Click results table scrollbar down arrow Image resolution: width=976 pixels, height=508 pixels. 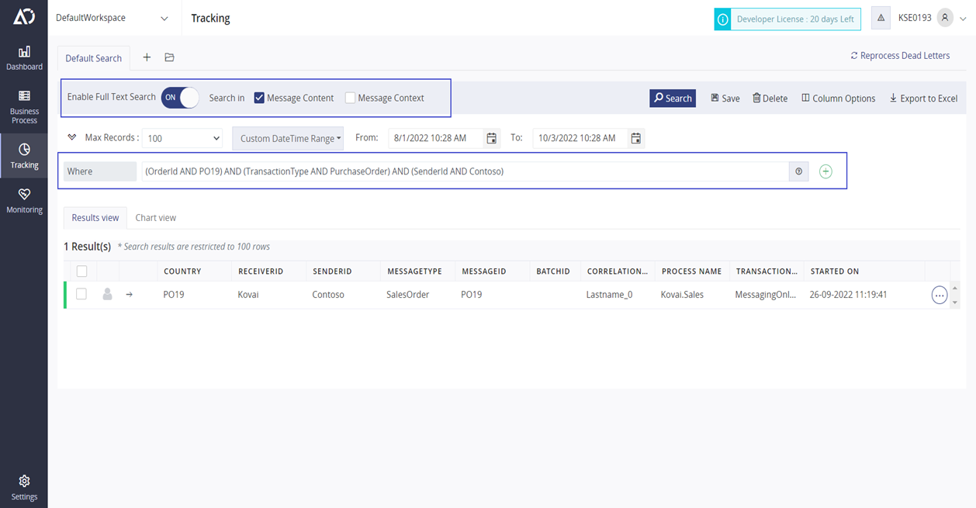(x=955, y=303)
